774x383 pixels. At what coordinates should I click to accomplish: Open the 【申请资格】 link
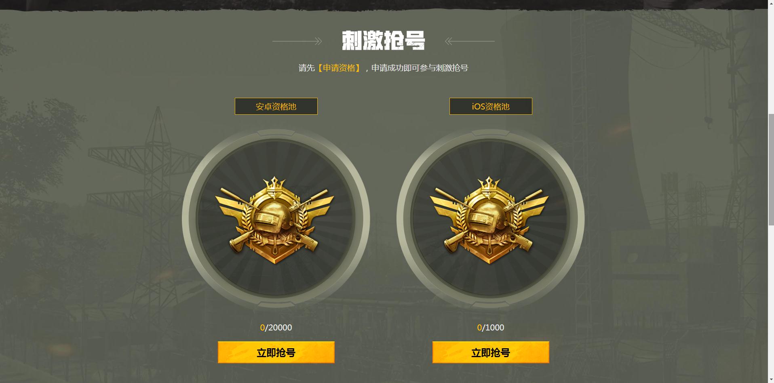pos(339,68)
